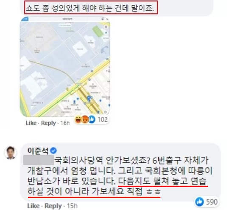Click the red-boxed comment text at top
Screen dimensions: 227x210
click(91, 7)
